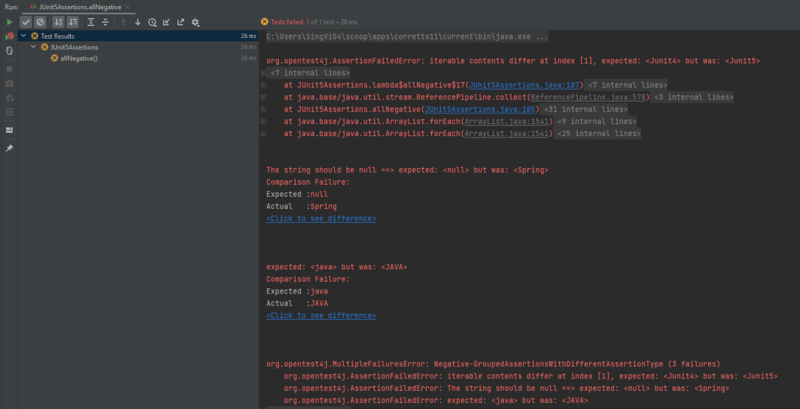Open the test runner settings gear

click(195, 22)
